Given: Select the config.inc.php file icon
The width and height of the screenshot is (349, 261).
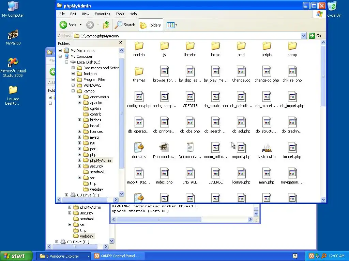Looking at the screenshot, I should point(139,97).
